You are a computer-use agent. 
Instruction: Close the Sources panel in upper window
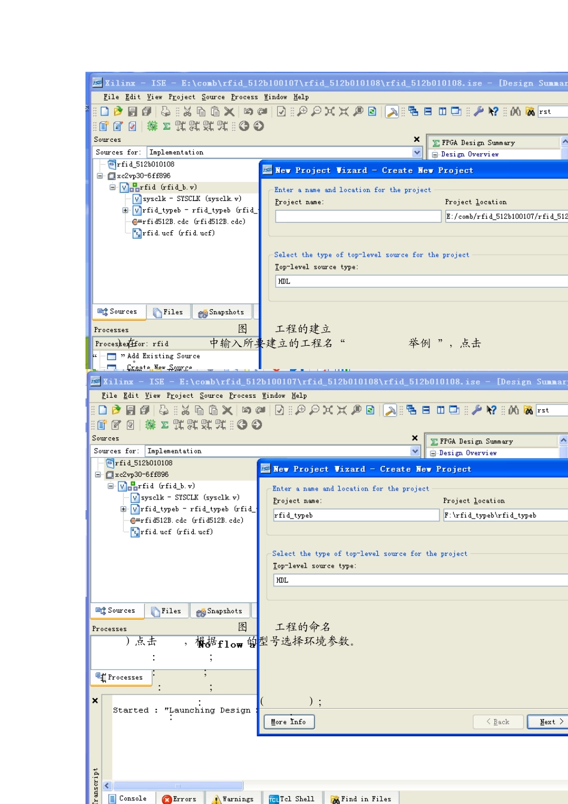tap(417, 139)
